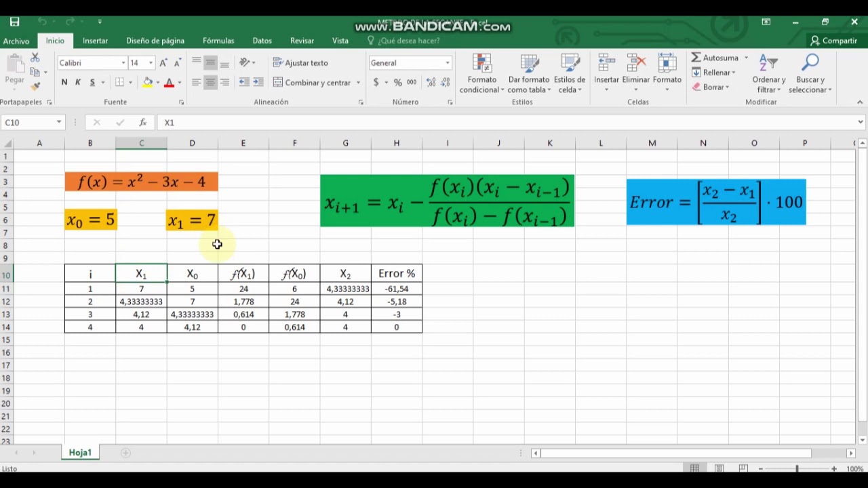Screen dimensions: 868x488
Task: Expand Combinar y centrar dropdown arrow
Action: point(357,83)
